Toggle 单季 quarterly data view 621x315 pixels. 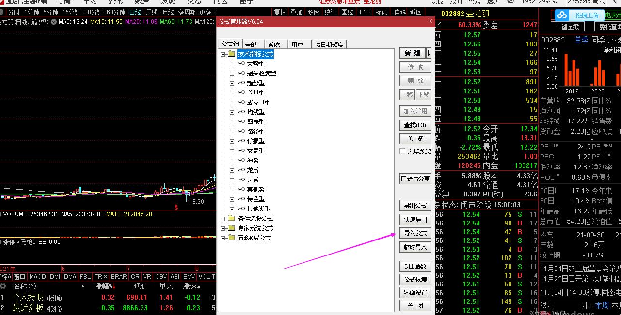[581, 40]
